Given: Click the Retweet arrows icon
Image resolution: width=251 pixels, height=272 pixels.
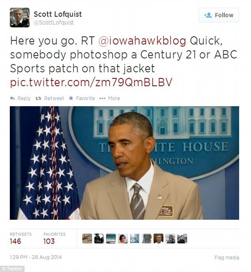Looking at the screenshot, I should [x=38, y=98].
